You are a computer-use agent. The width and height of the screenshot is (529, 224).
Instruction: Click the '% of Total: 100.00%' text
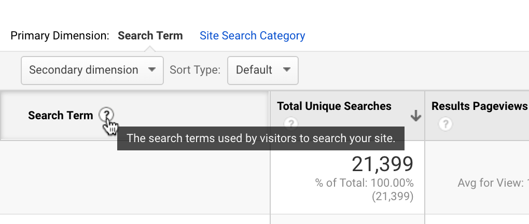tap(364, 183)
